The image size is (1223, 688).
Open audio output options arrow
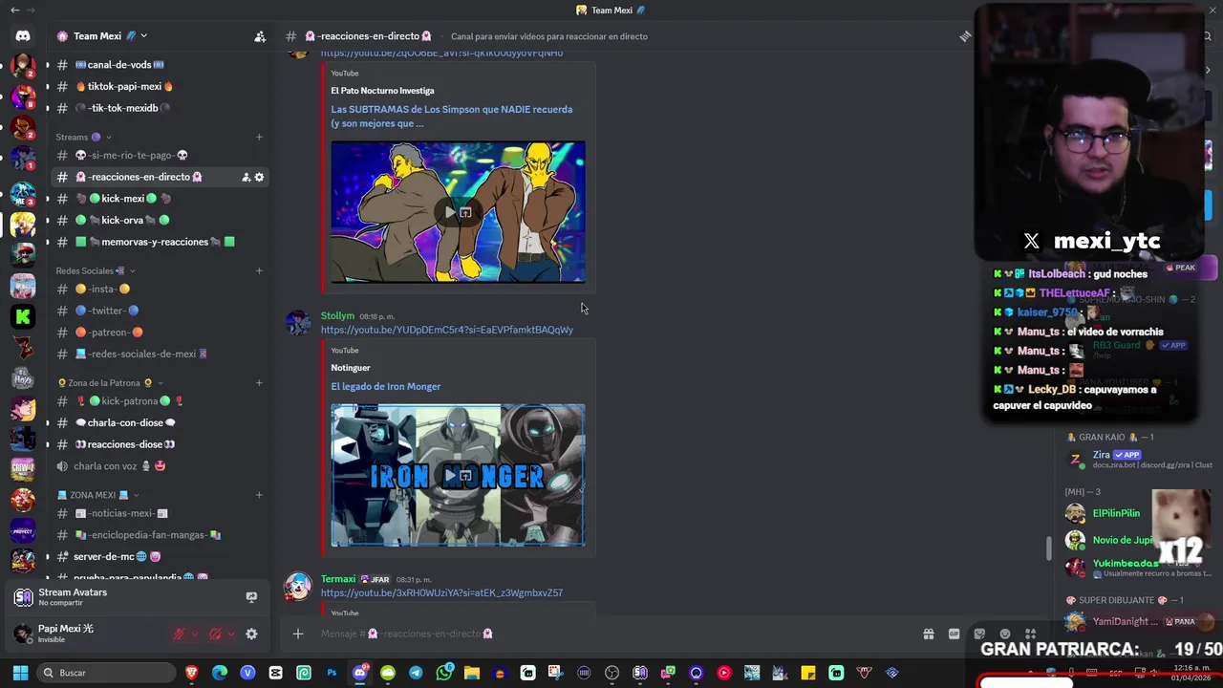pos(231,634)
